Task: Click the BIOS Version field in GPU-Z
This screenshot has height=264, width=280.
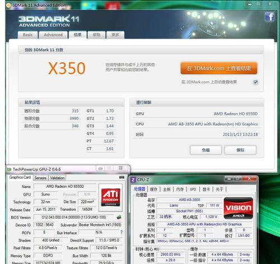Action: point(74,217)
